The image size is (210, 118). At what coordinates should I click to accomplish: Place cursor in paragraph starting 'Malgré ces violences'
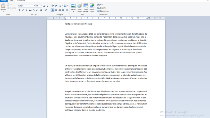point(106,101)
